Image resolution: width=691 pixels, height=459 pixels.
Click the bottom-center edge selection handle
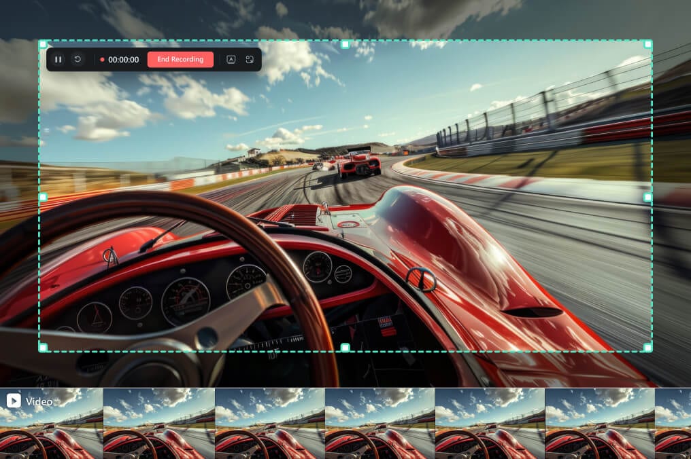(x=345, y=348)
